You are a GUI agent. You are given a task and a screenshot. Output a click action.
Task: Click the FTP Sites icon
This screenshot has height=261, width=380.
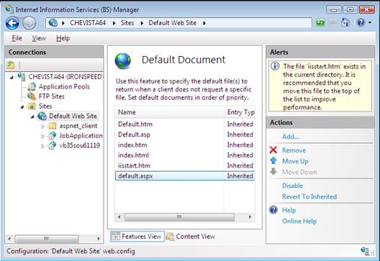[x=32, y=96]
